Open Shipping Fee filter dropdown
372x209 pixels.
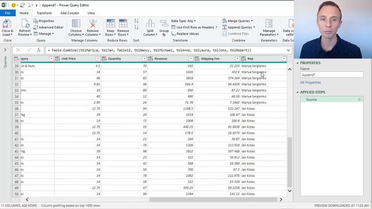point(237,59)
